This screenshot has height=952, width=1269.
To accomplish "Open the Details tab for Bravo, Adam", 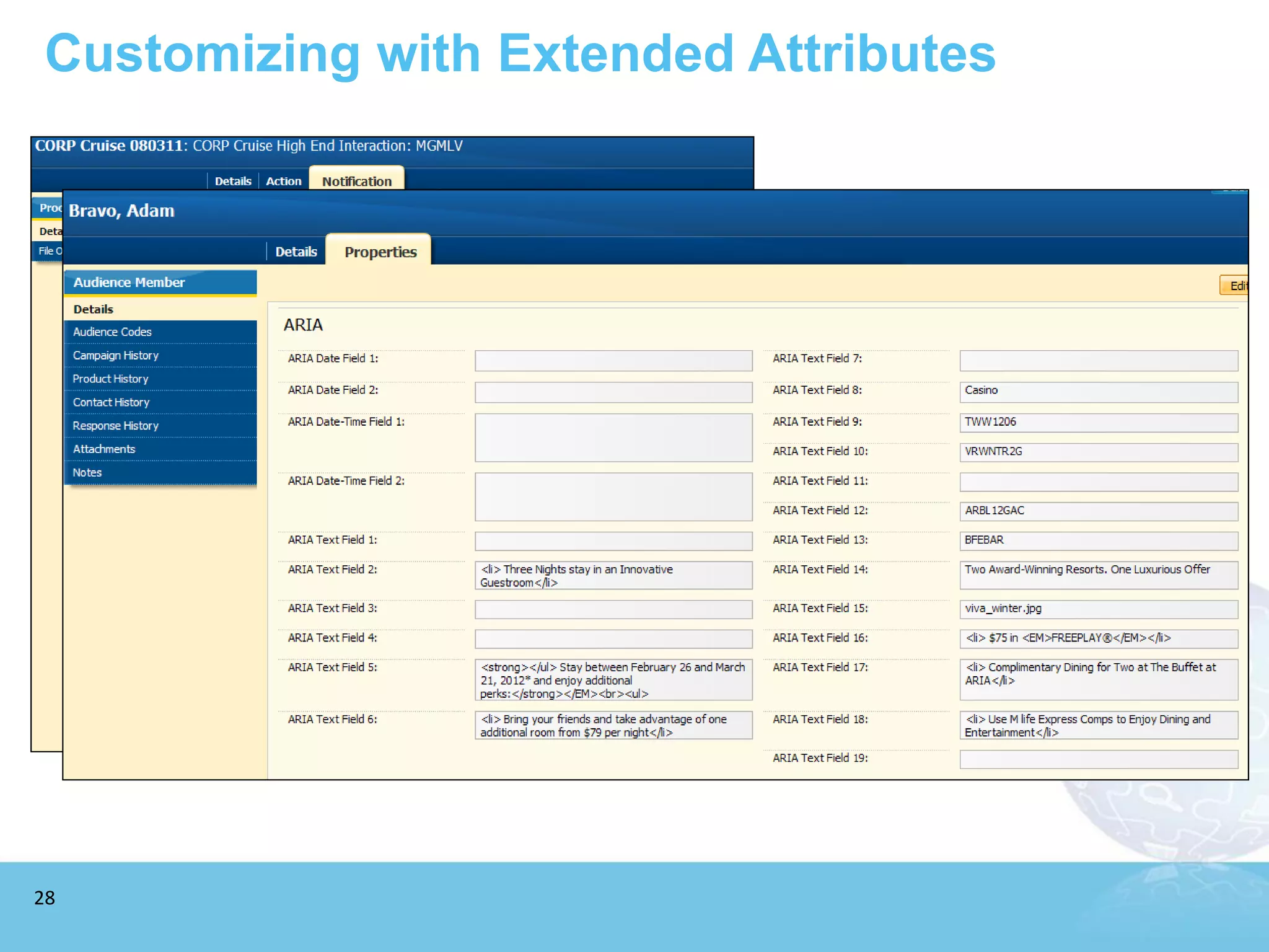I will [x=296, y=252].
